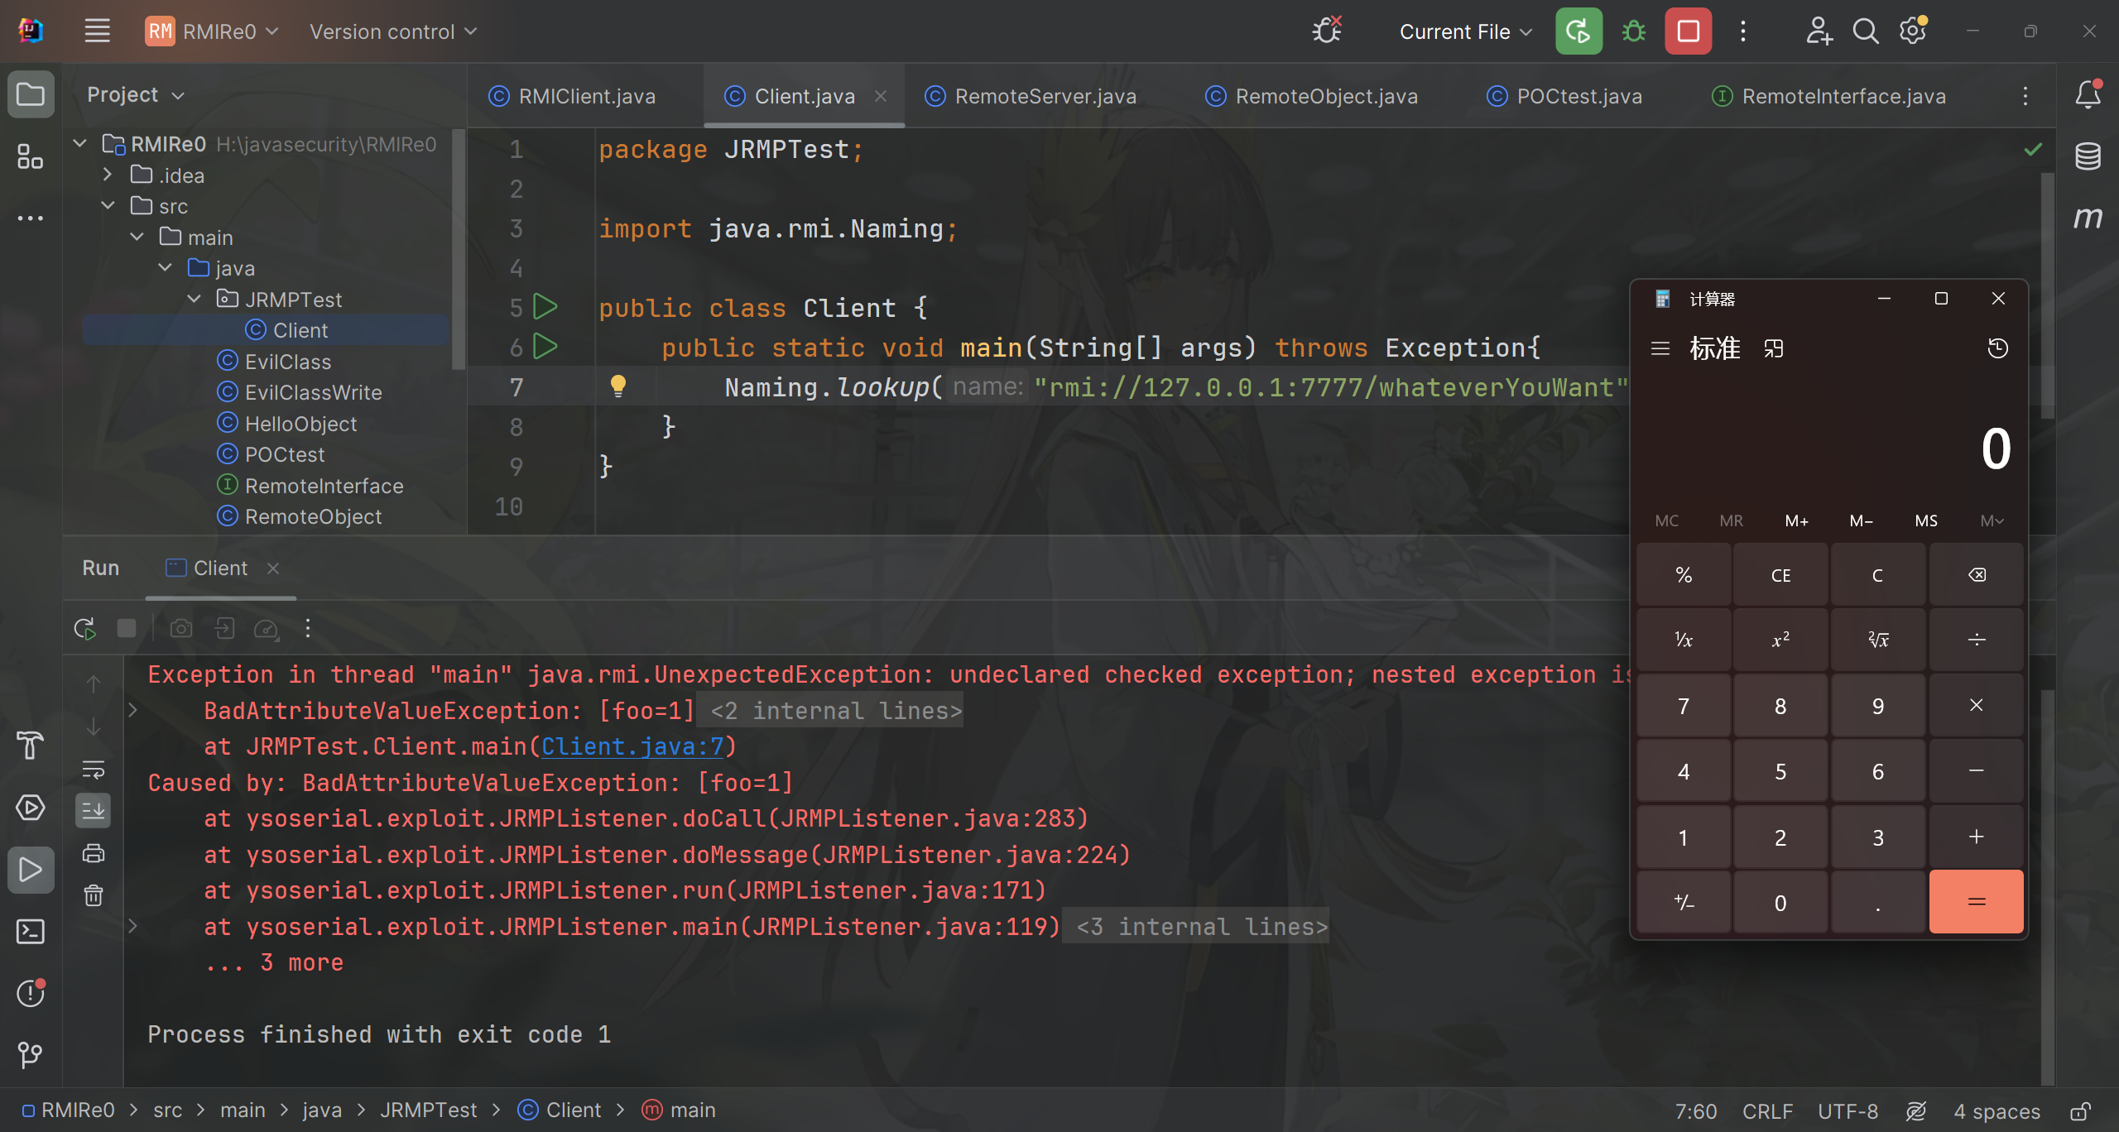Toggle calculator history panel
The image size is (2119, 1132).
click(x=1997, y=348)
